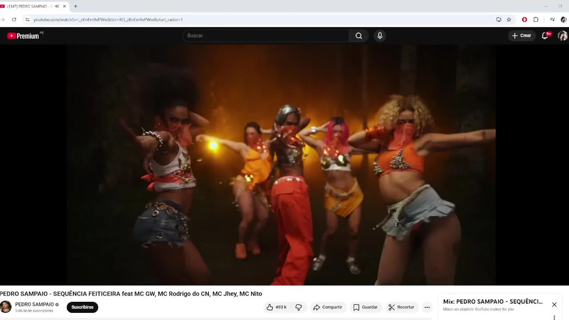The width and height of the screenshot is (569, 320).
Task: Open more actions three-dot menu
Action: [427, 307]
